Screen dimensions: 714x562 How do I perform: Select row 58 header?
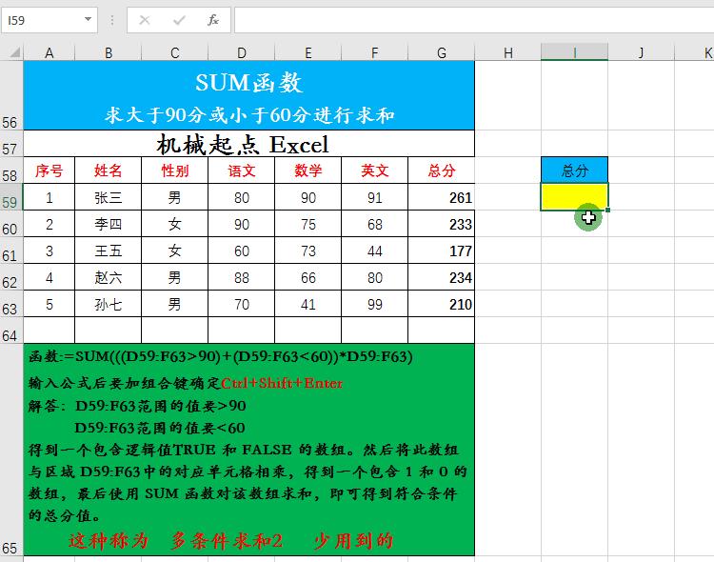[x=11, y=171]
